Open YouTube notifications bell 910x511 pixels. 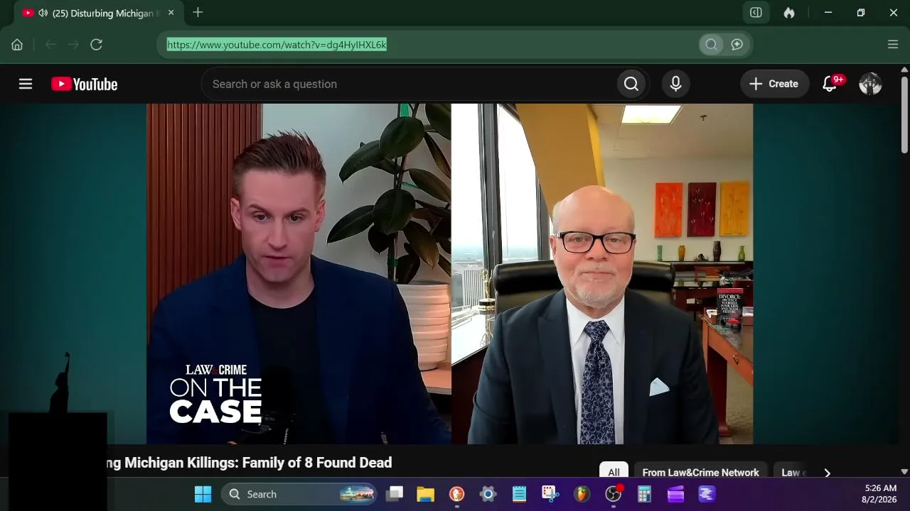click(830, 84)
